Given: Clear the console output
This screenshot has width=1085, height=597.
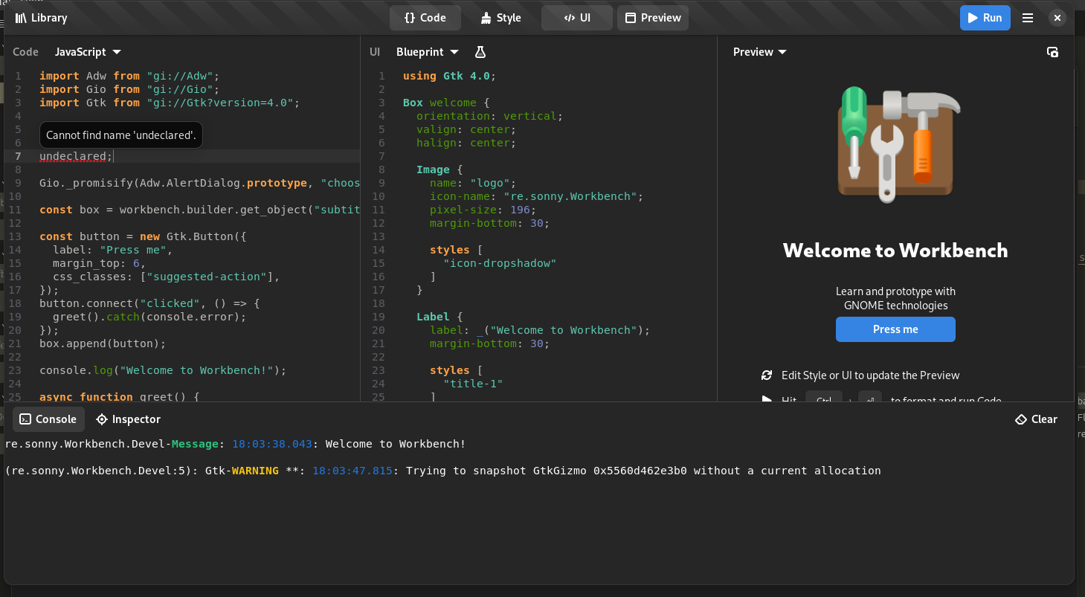Looking at the screenshot, I should 1036,419.
